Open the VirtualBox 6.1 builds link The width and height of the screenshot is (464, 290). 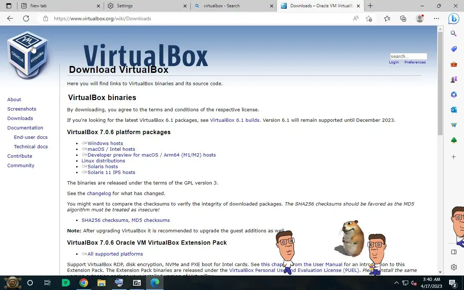coord(235,120)
